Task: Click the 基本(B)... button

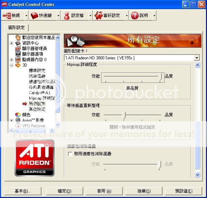Action: pyautogui.click(x=23, y=191)
